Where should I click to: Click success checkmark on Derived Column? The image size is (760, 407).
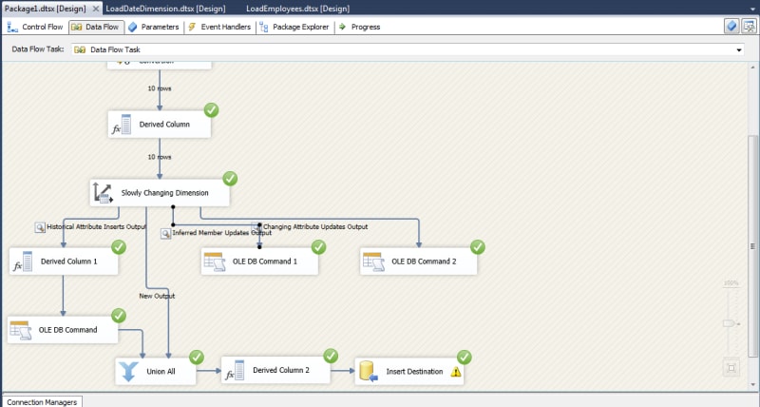(x=211, y=110)
